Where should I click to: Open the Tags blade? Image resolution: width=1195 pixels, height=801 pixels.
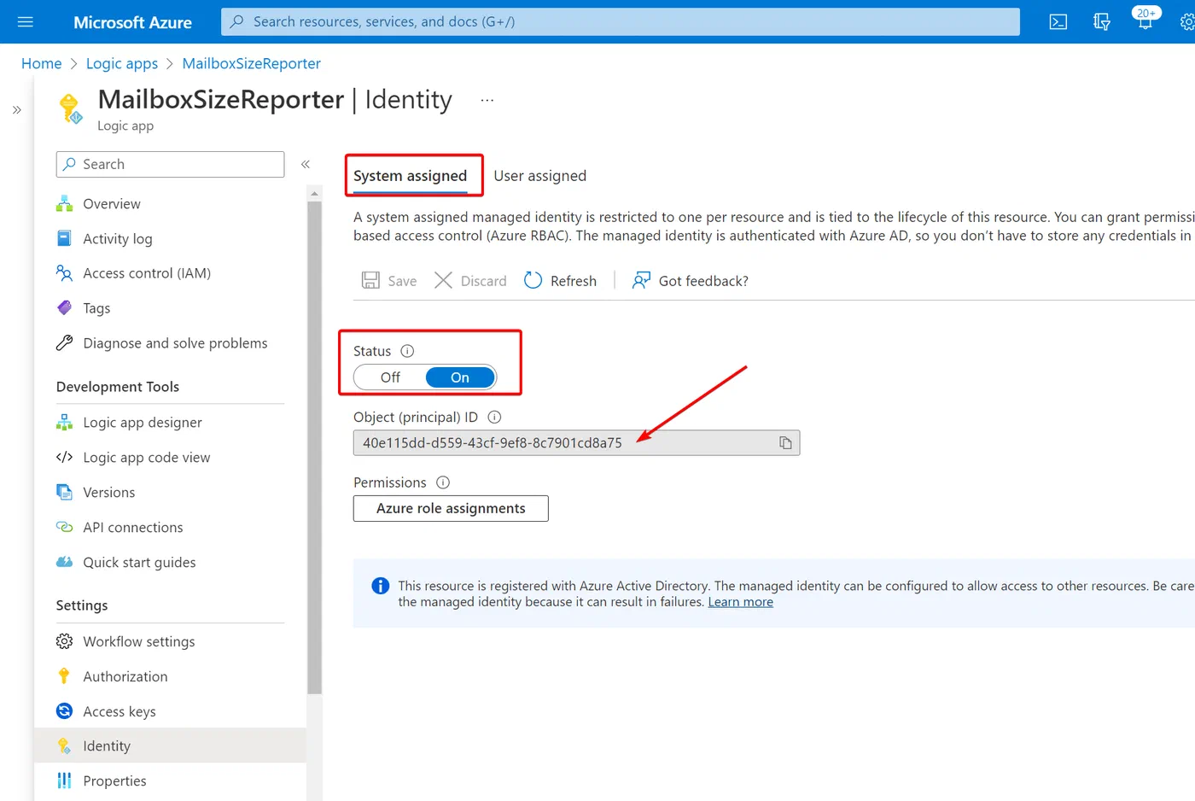tap(170, 308)
